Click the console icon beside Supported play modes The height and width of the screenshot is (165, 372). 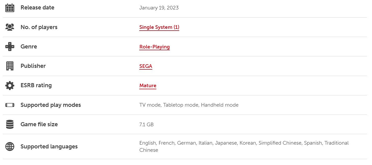coord(10,105)
